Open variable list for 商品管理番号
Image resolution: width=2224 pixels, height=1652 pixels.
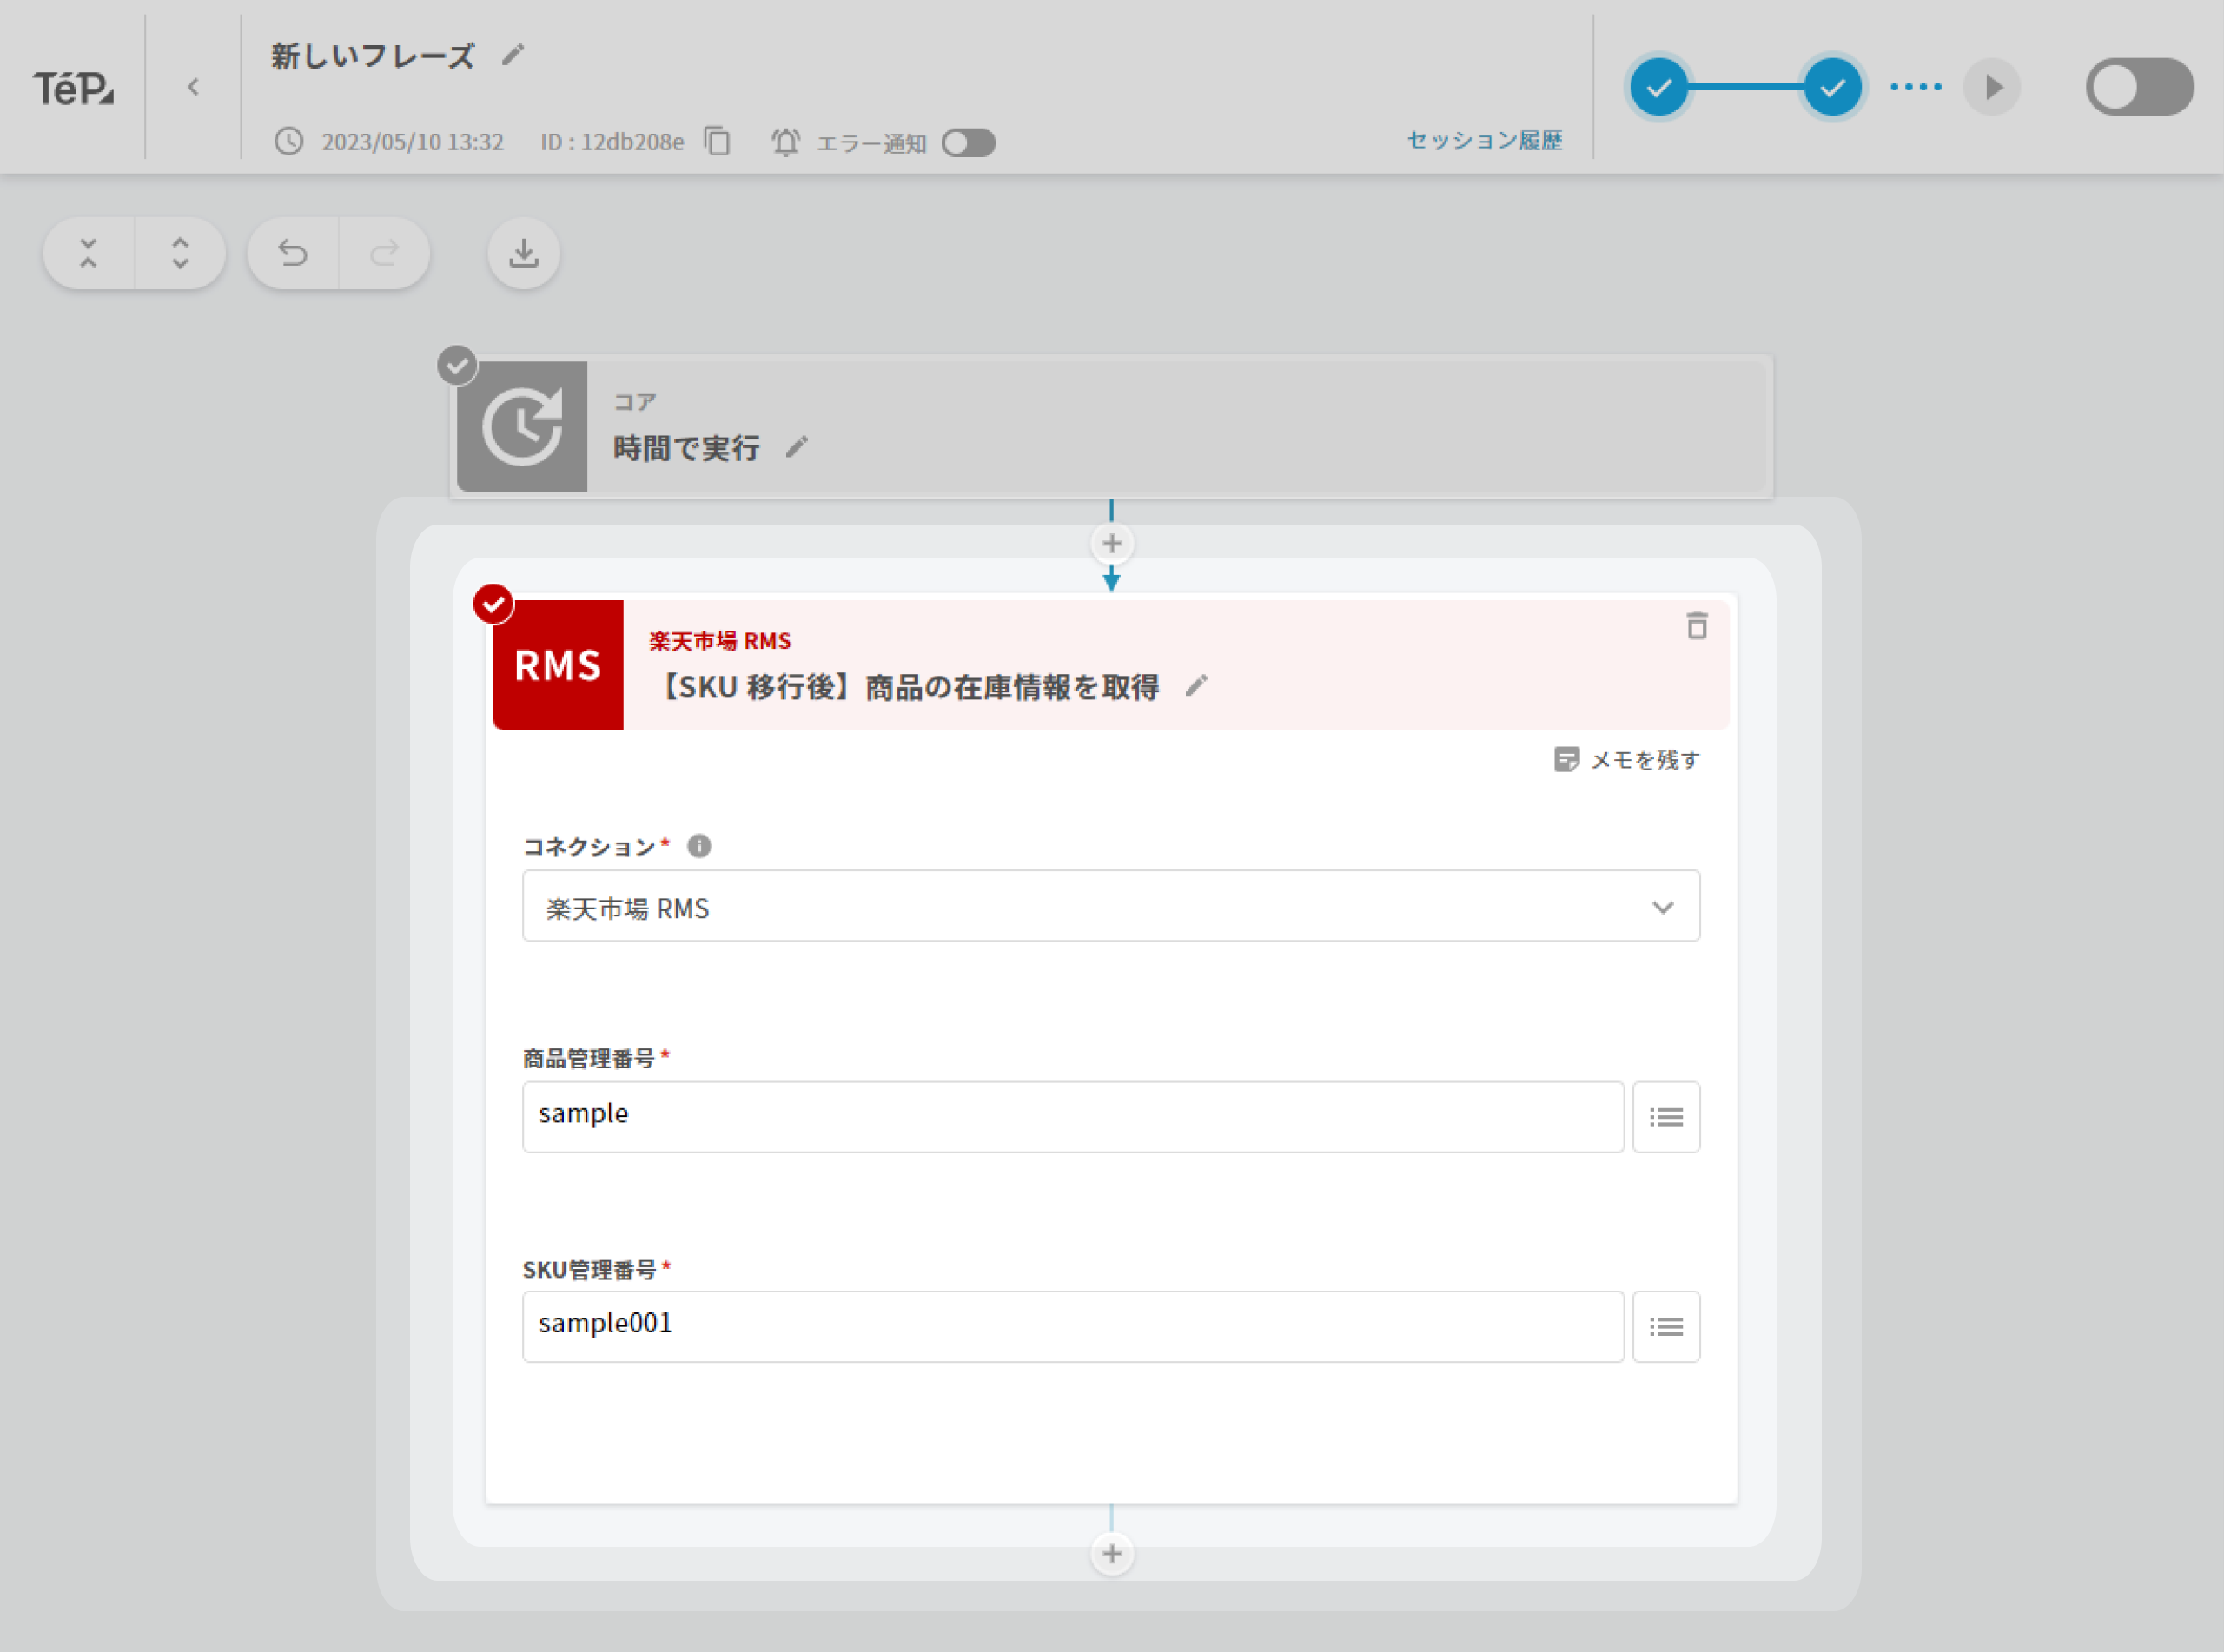click(x=1665, y=1117)
